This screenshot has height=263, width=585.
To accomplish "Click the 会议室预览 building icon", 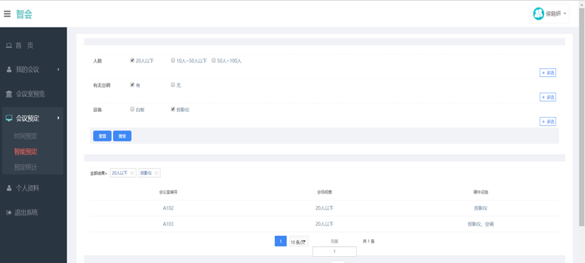I will [x=9, y=94].
